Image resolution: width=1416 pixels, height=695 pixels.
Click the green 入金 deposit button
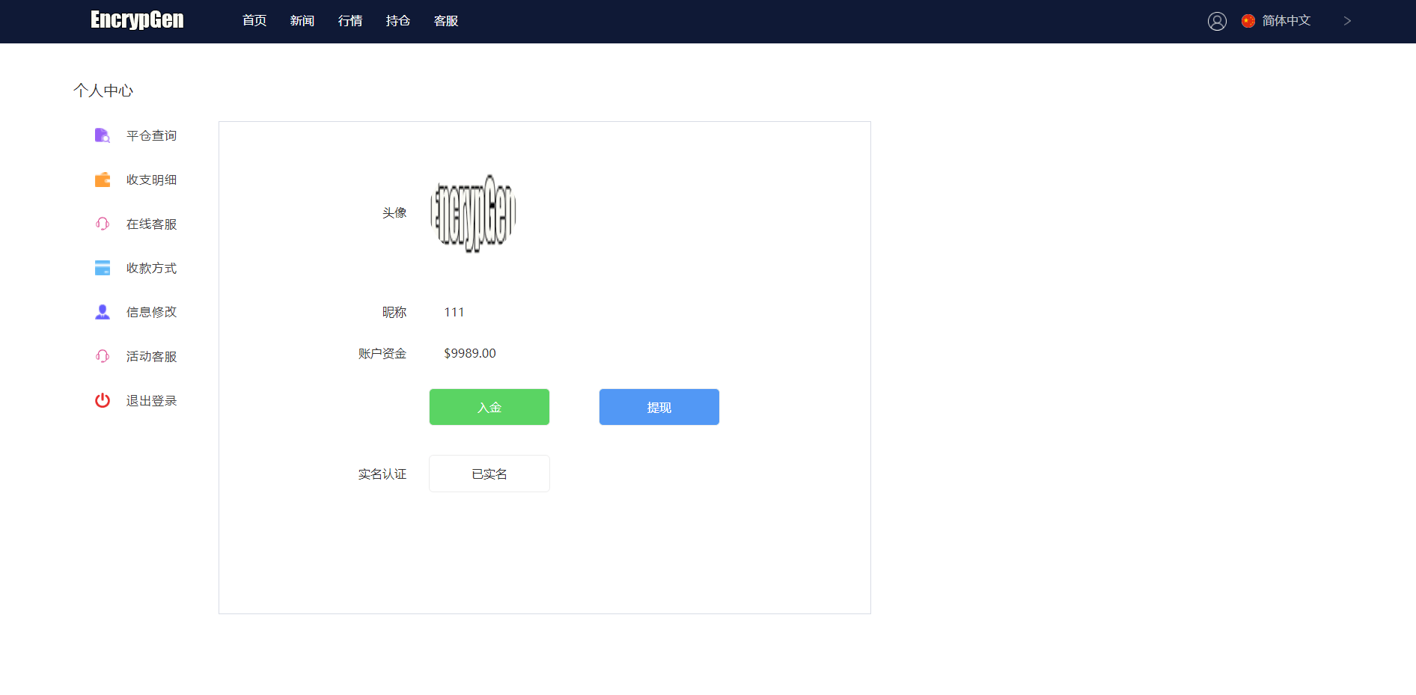[x=489, y=406]
